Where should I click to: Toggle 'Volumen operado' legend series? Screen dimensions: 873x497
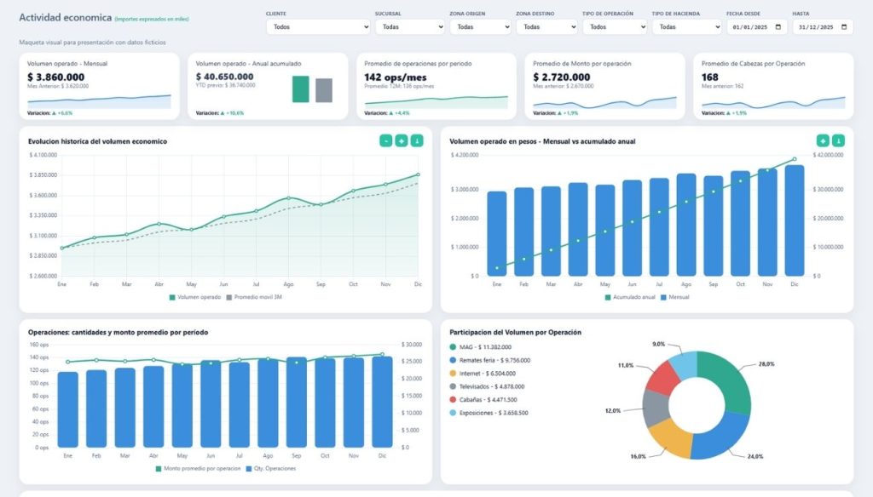[x=196, y=297]
